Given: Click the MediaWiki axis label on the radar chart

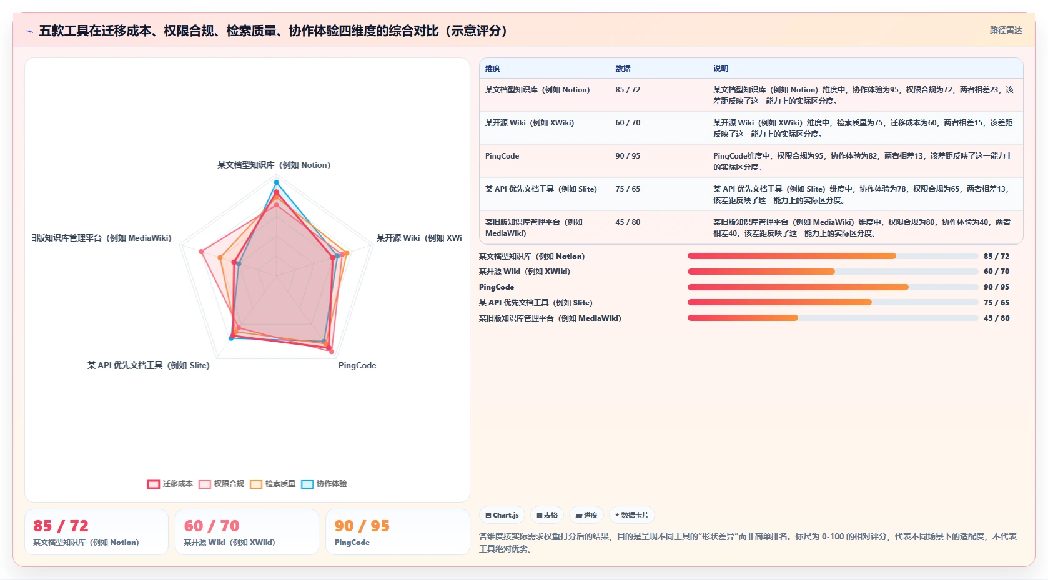Looking at the screenshot, I should pos(102,238).
